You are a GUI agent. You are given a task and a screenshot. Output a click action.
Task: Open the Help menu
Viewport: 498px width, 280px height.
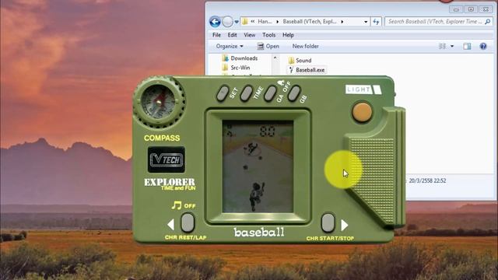288,35
